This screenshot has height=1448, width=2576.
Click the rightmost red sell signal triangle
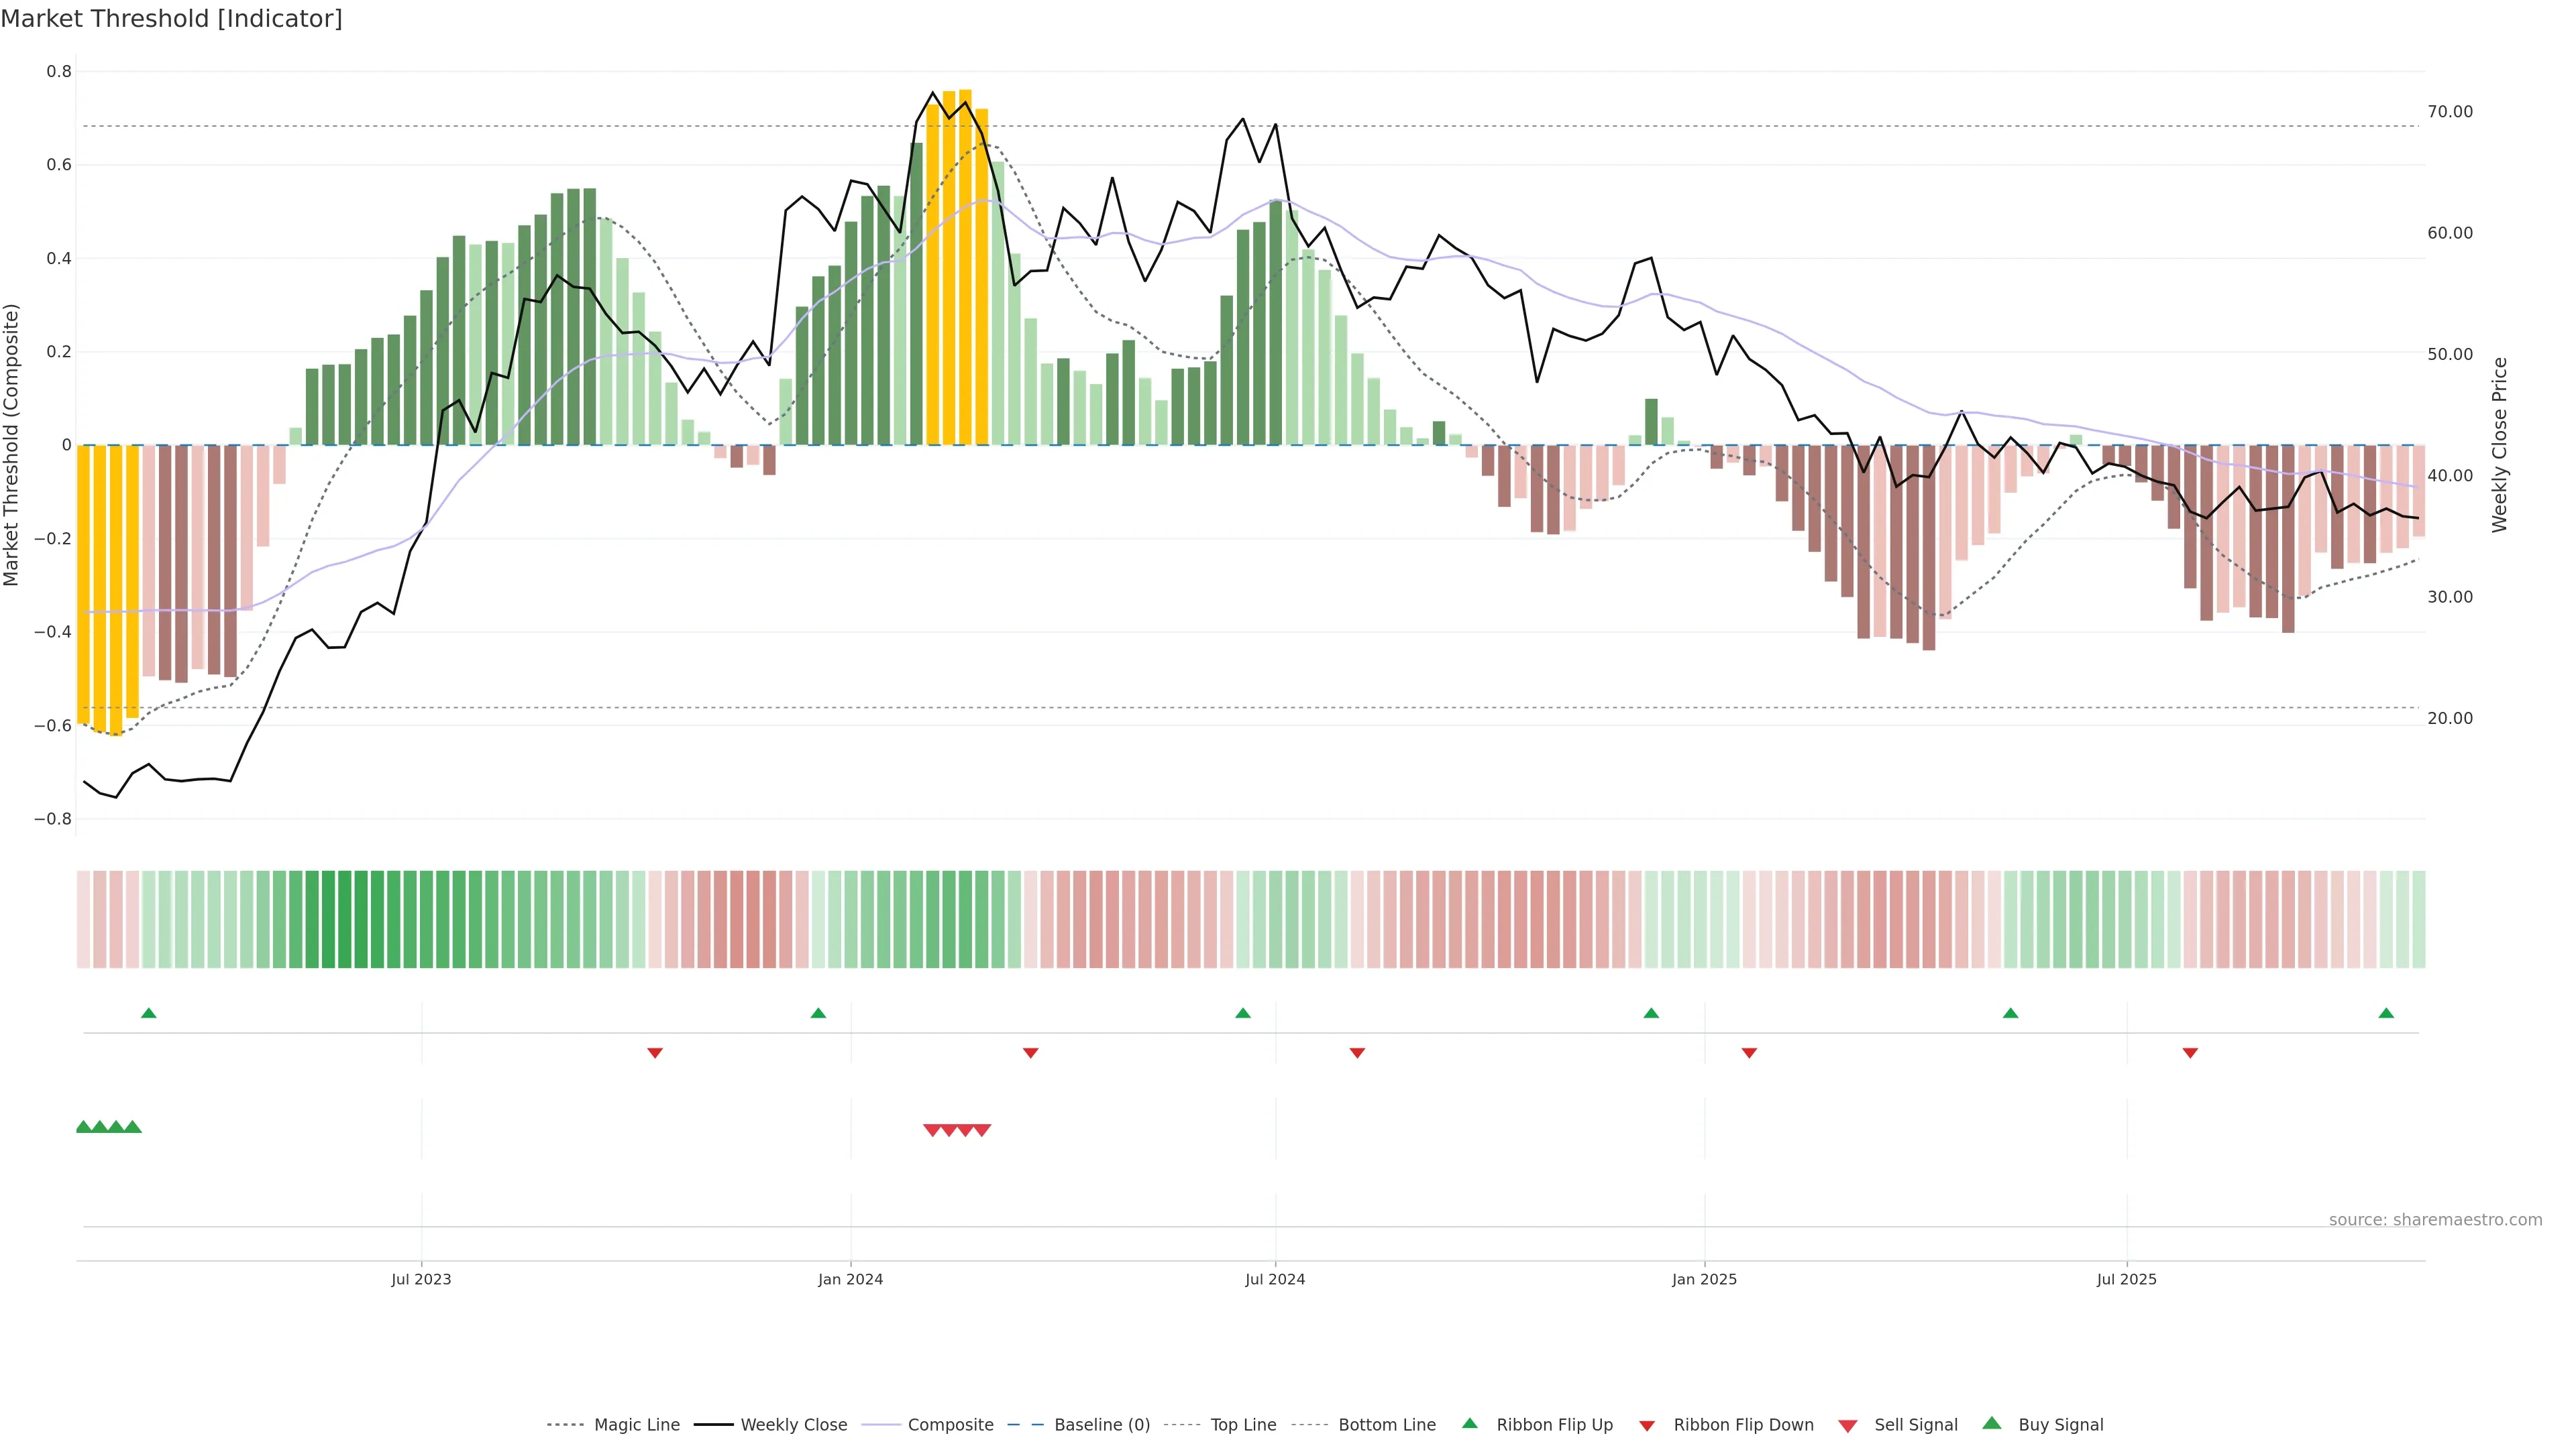[x=982, y=1130]
